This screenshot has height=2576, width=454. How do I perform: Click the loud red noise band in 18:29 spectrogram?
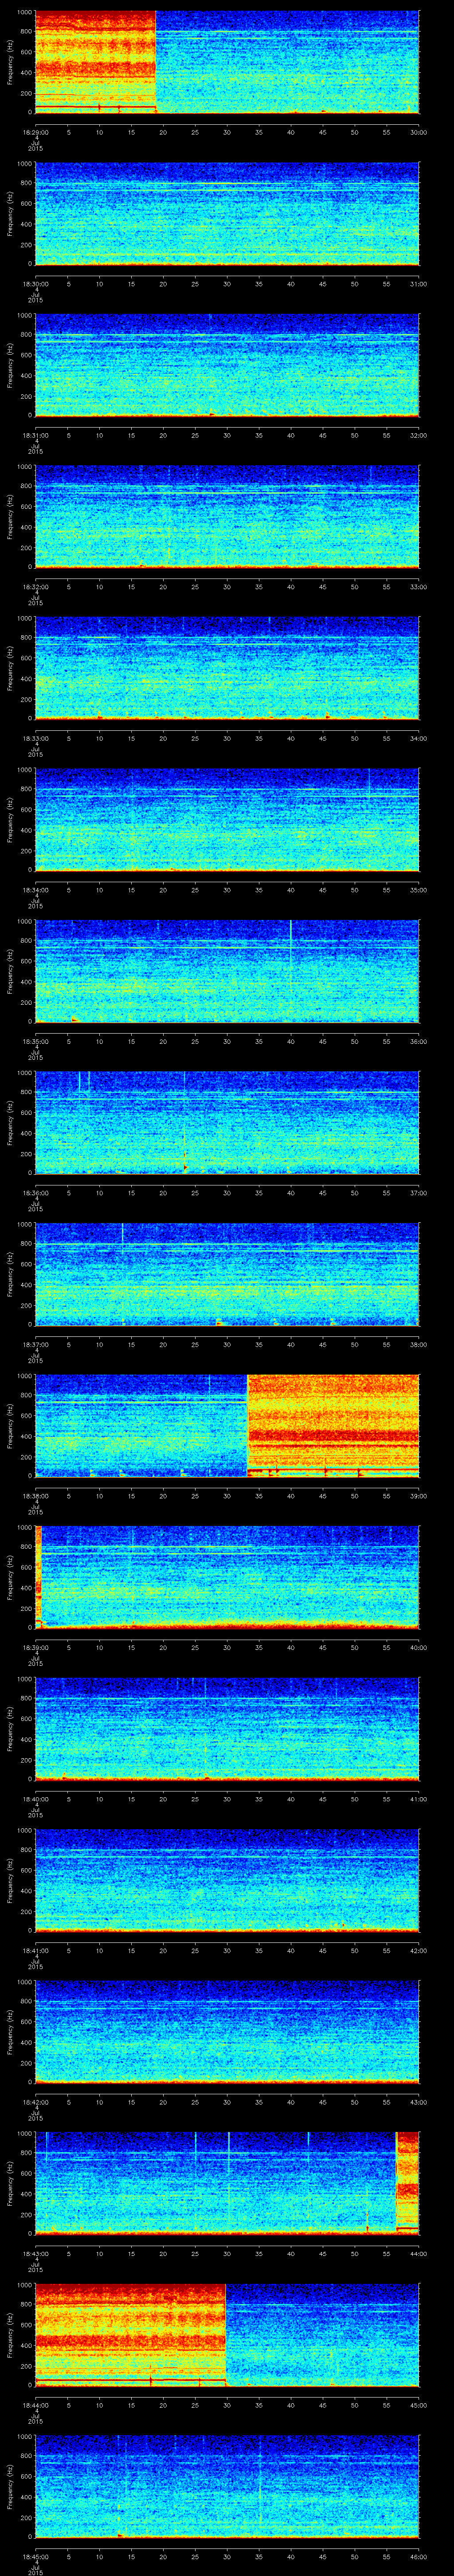click(96, 62)
